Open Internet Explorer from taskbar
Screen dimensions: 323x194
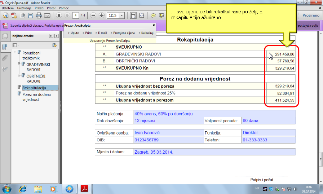tap(22, 189)
